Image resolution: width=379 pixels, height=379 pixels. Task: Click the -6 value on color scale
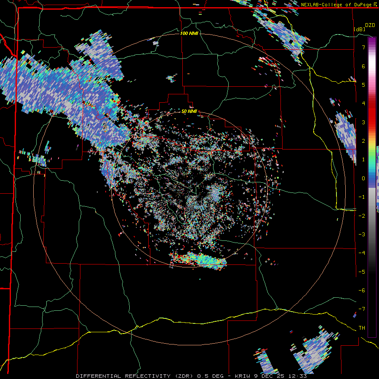362,291
